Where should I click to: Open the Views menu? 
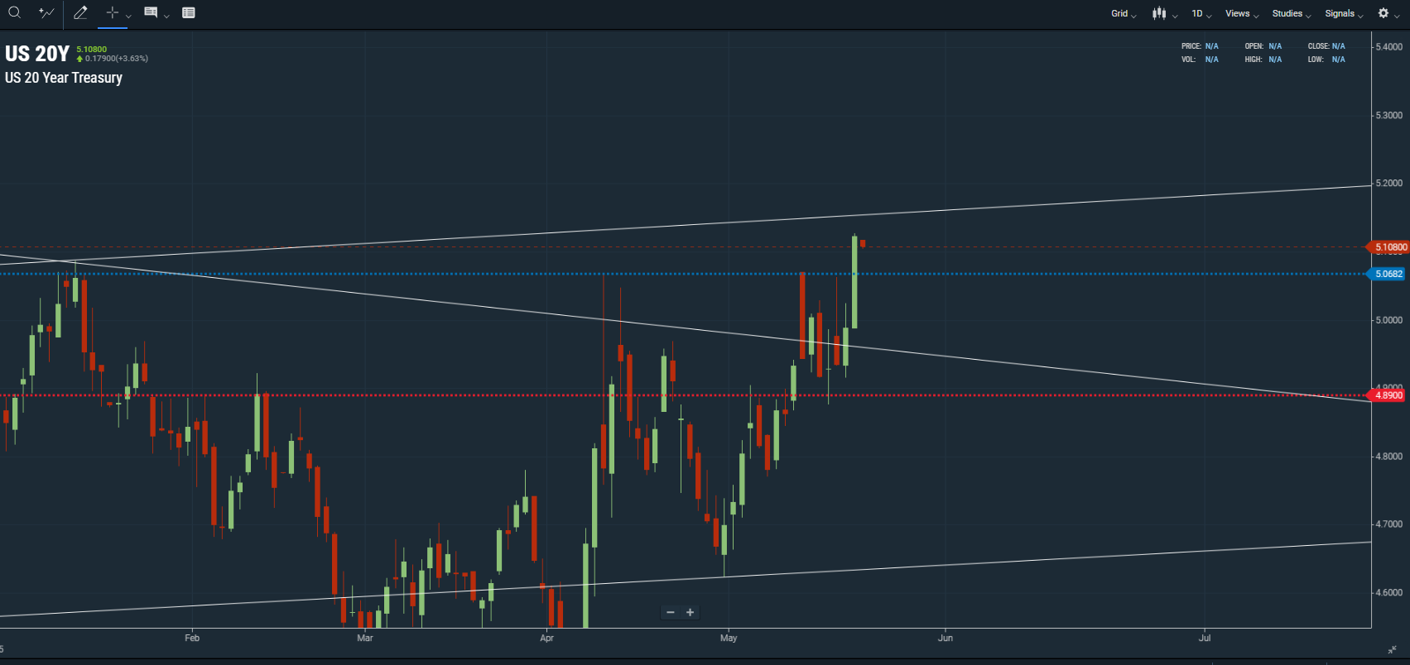(1242, 13)
